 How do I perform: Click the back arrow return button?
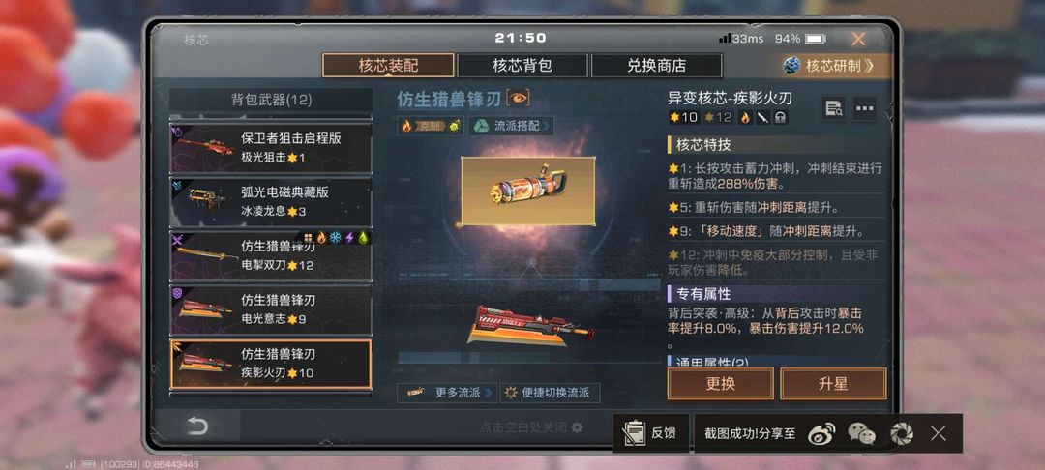point(197,426)
